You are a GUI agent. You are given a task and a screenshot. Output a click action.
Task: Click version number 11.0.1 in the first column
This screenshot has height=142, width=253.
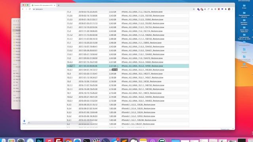(70, 54)
